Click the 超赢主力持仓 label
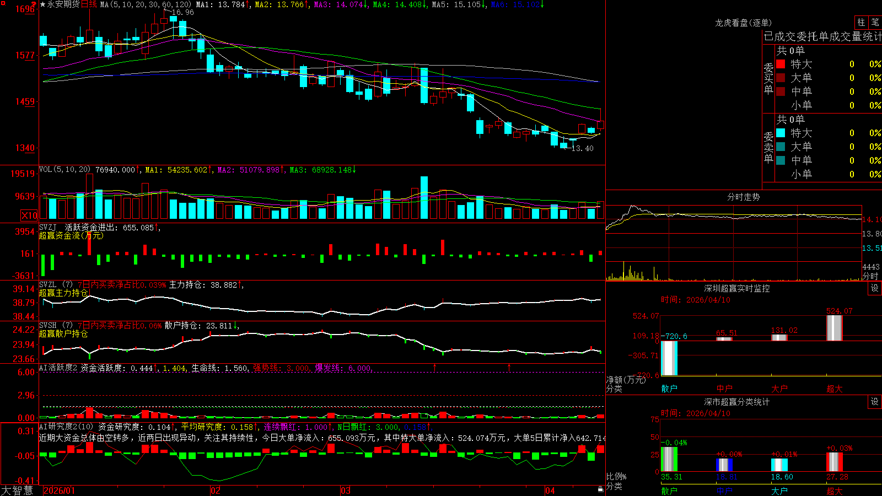Viewport: 882px width, 496px height. click(63, 293)
